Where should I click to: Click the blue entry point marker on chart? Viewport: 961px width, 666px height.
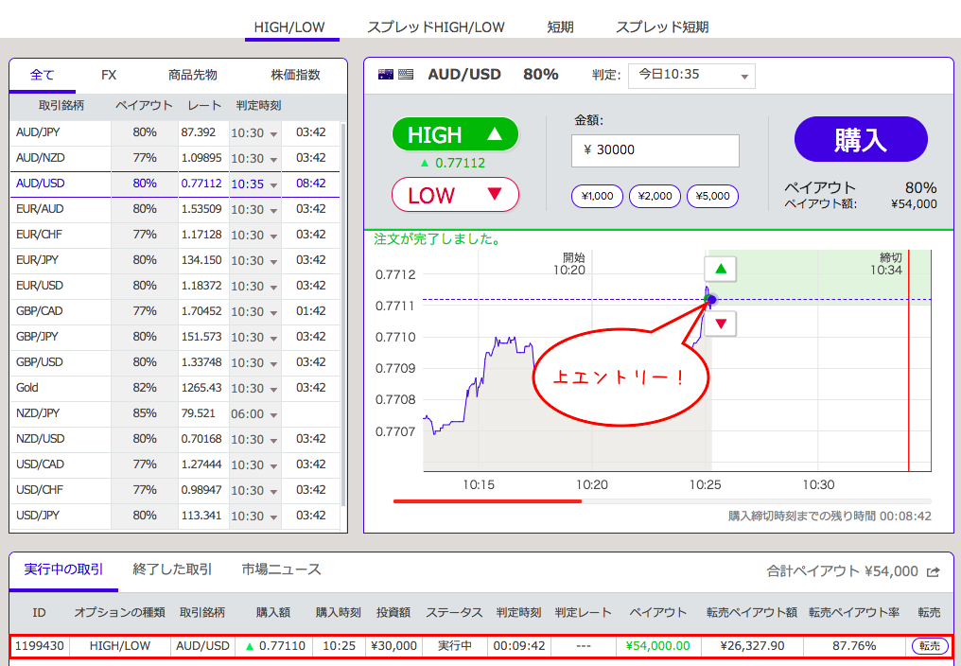point(710,300)
